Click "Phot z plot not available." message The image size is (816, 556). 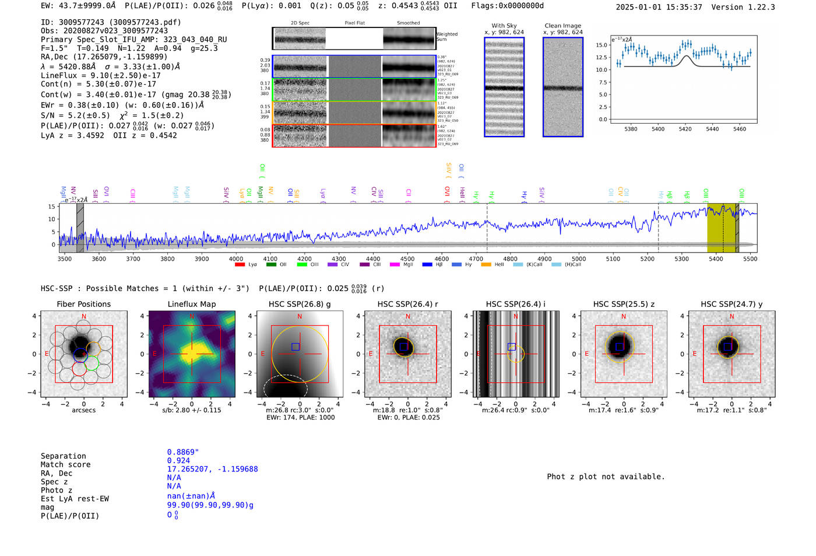tap(606, 477)
